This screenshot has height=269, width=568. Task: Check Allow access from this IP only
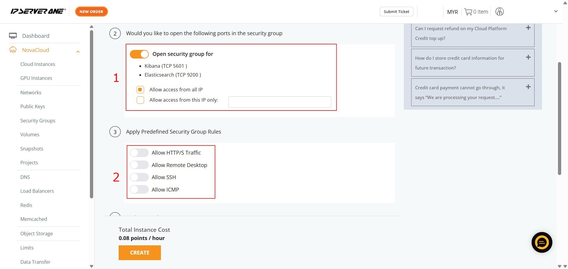point(140,100)
